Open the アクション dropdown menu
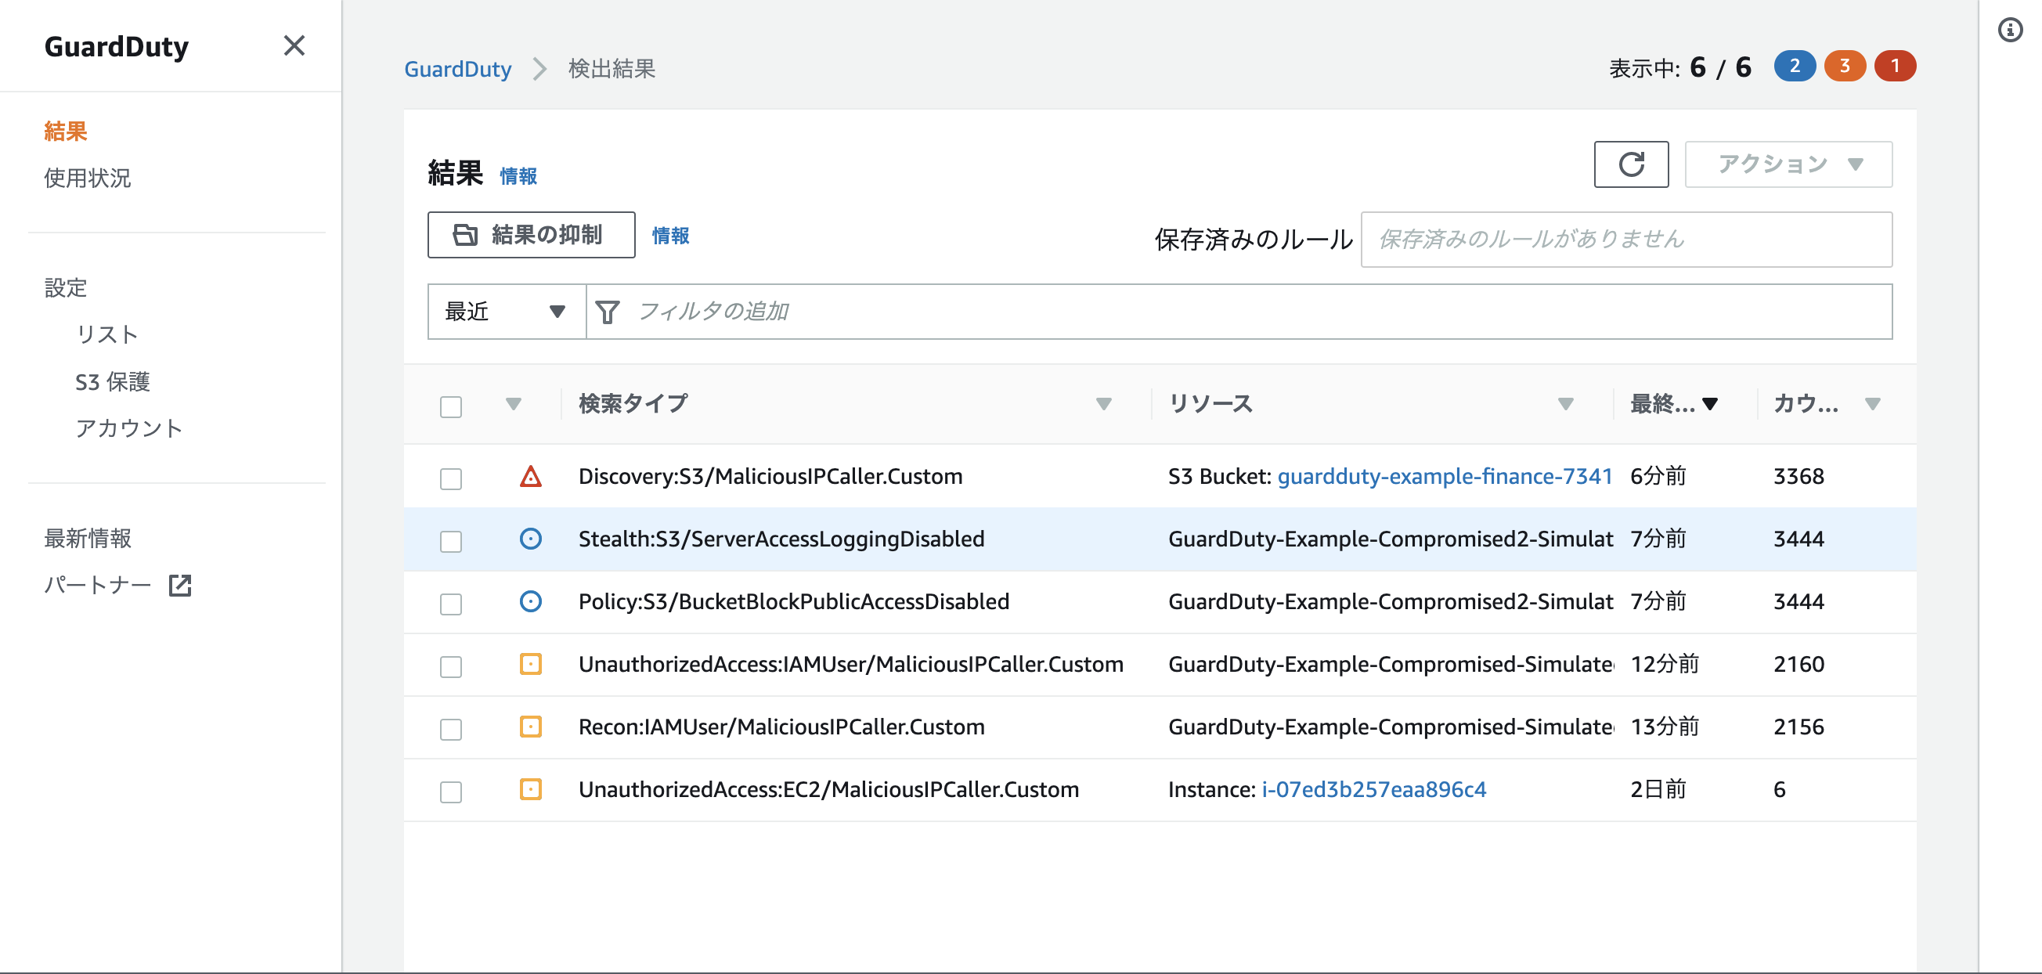Viewport: 2042px width, 974px height. pos(1788,164)
